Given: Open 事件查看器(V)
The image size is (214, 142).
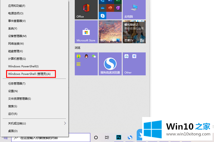Looking at the screenshot, I should [x=34, y=21].
